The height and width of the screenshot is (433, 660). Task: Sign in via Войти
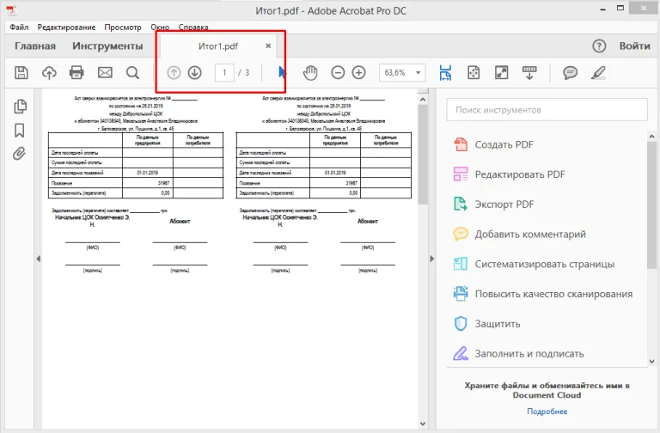[635, 46]
